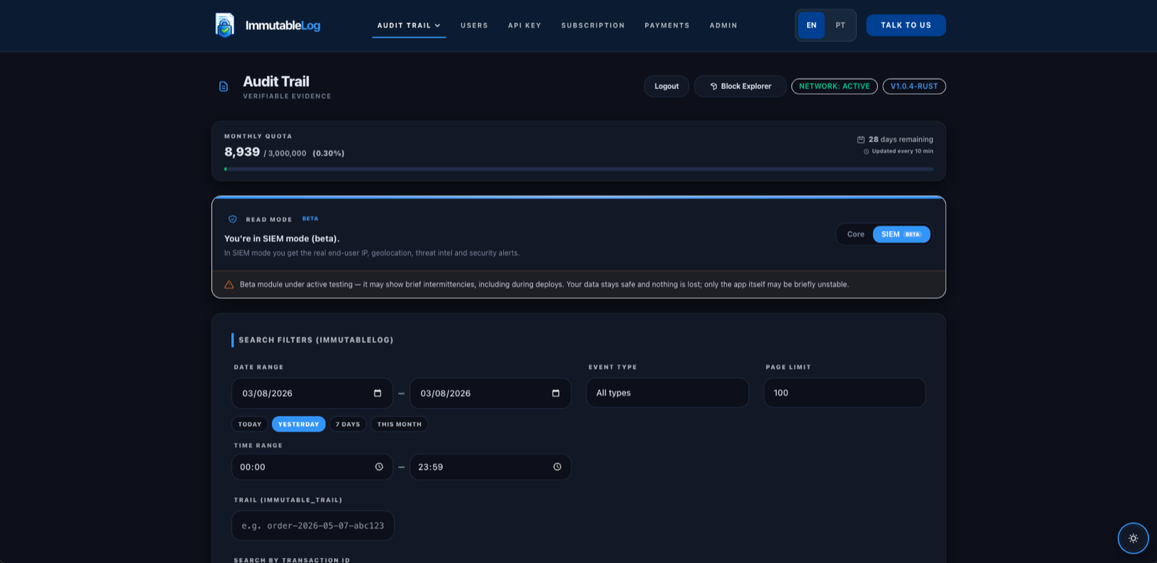Select the Yesterday date preset

tap(299, 424)
